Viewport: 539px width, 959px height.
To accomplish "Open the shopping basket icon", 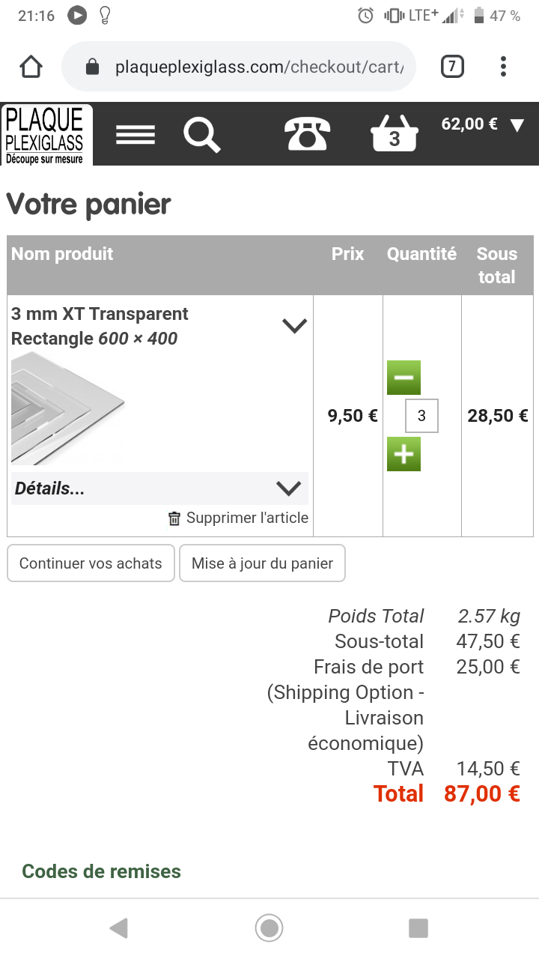I will [x=394, y=135].
